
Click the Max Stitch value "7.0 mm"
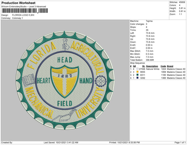(x=150, y=51)
